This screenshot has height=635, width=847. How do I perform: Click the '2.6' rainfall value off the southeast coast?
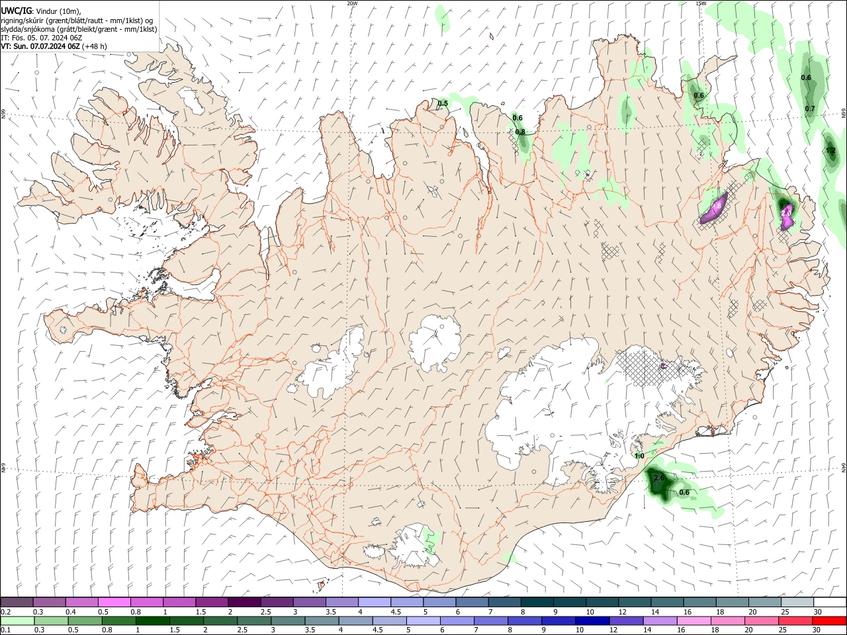click(659, 478)
